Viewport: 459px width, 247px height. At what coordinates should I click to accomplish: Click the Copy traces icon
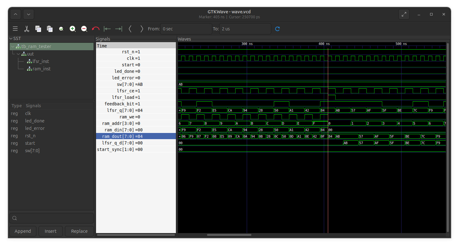[x=38, y=29]
